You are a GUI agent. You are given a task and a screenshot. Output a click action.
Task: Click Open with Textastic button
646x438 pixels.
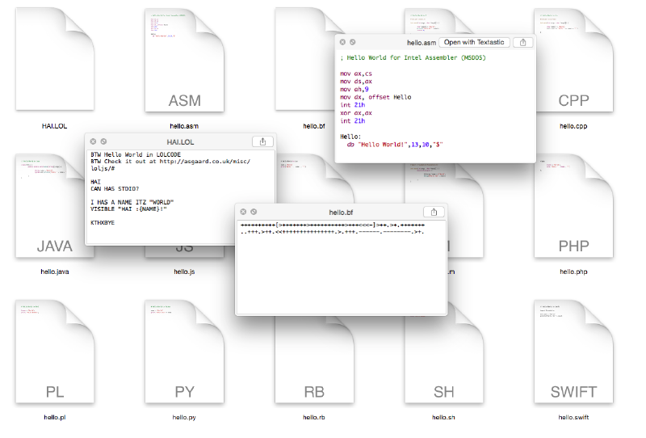pos(474,42)
